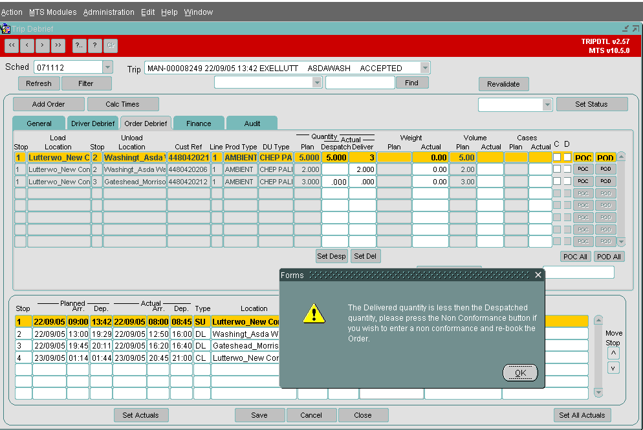Save the trip debrief with Save
This screenshot has height=430, width=643.
tap(259, 415)
